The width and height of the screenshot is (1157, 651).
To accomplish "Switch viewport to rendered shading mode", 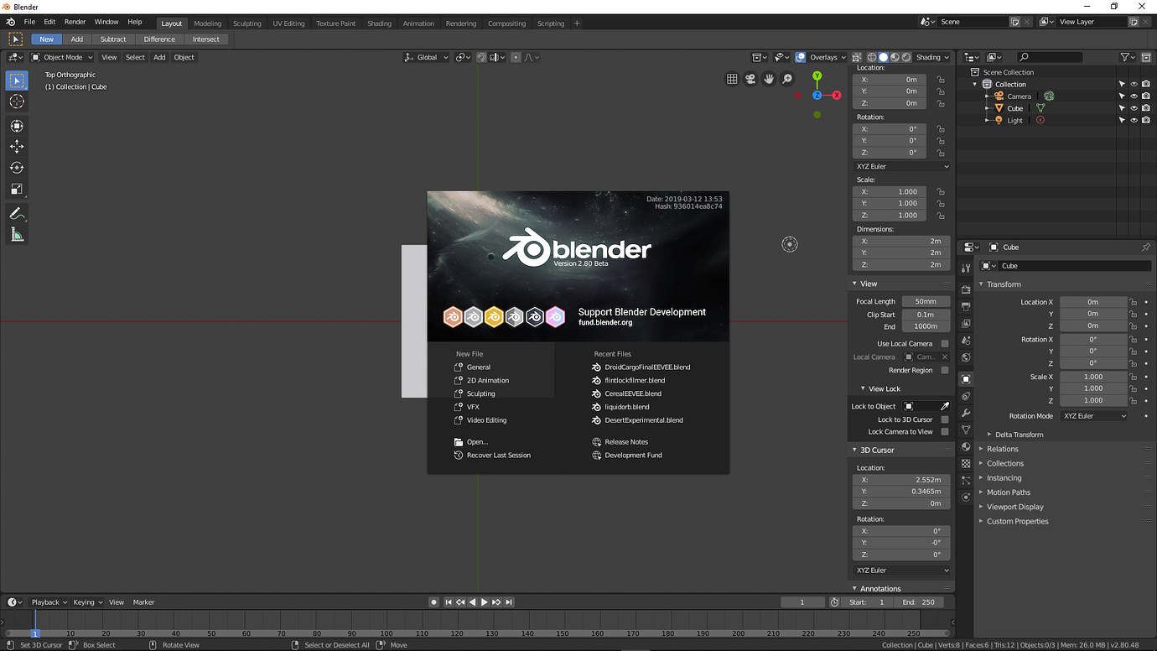I will pyautogui.click(x=906, y=57).
